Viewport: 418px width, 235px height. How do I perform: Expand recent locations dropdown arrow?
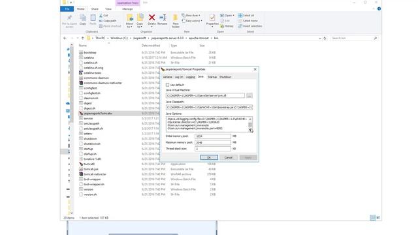(78, 38)
